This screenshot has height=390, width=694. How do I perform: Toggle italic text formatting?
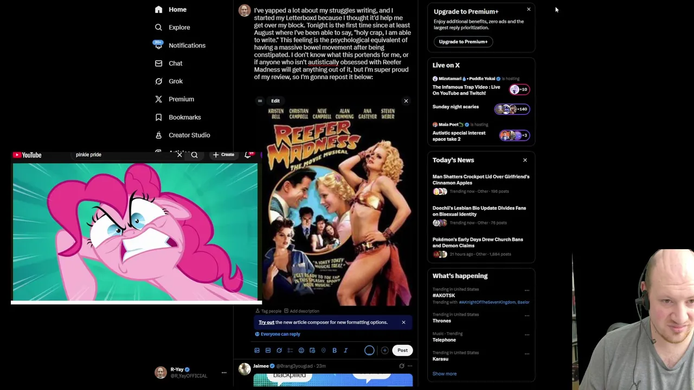(x=345, y=350)
